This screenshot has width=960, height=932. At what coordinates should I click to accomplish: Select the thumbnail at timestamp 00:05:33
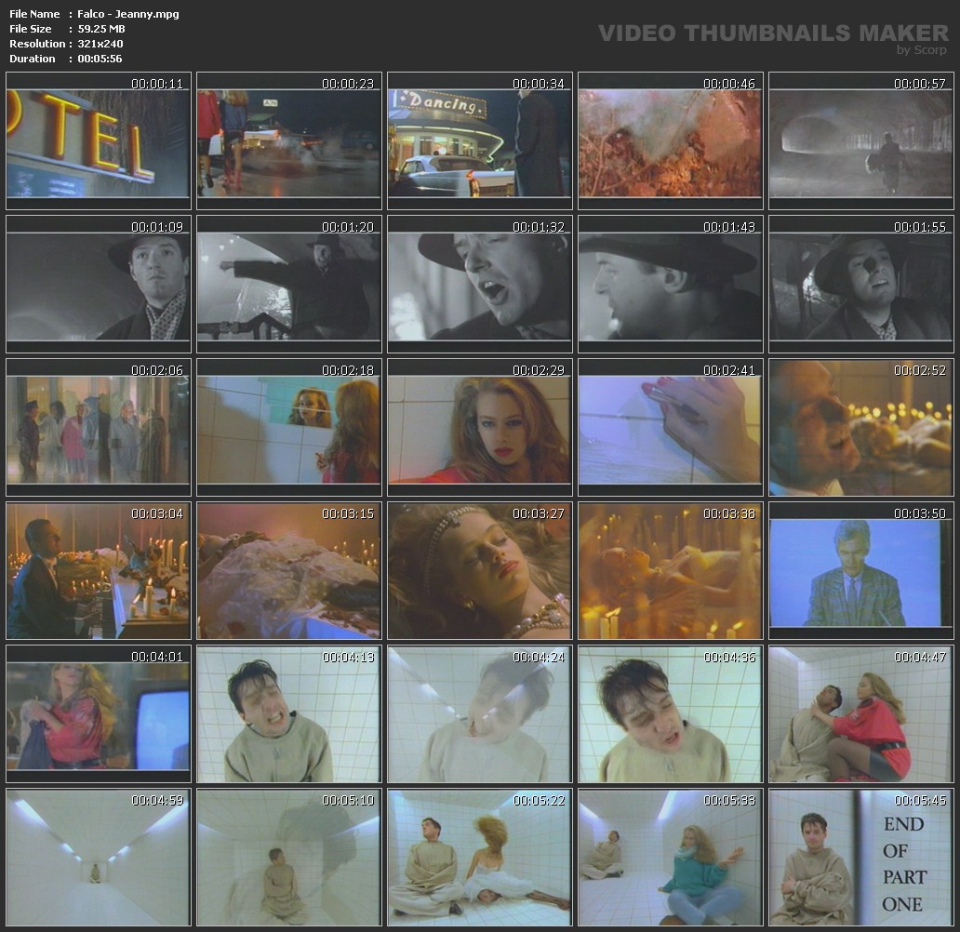click(x=671, y=858)
